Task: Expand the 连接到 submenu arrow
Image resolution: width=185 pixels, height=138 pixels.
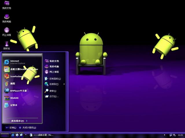Action: [64, 84]
